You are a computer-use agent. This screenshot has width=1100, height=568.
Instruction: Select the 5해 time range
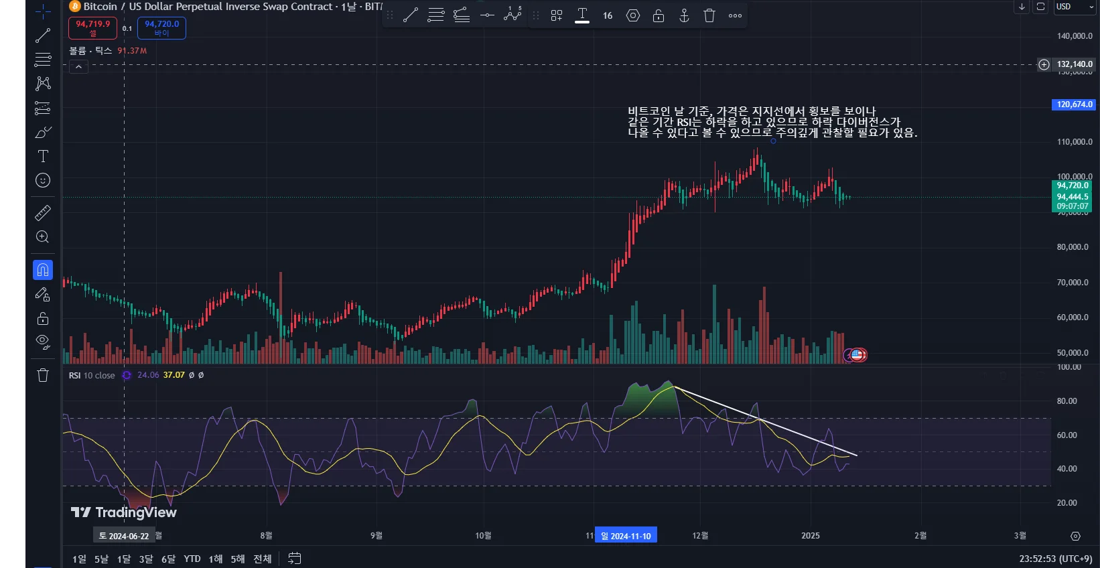pos(238,559)
